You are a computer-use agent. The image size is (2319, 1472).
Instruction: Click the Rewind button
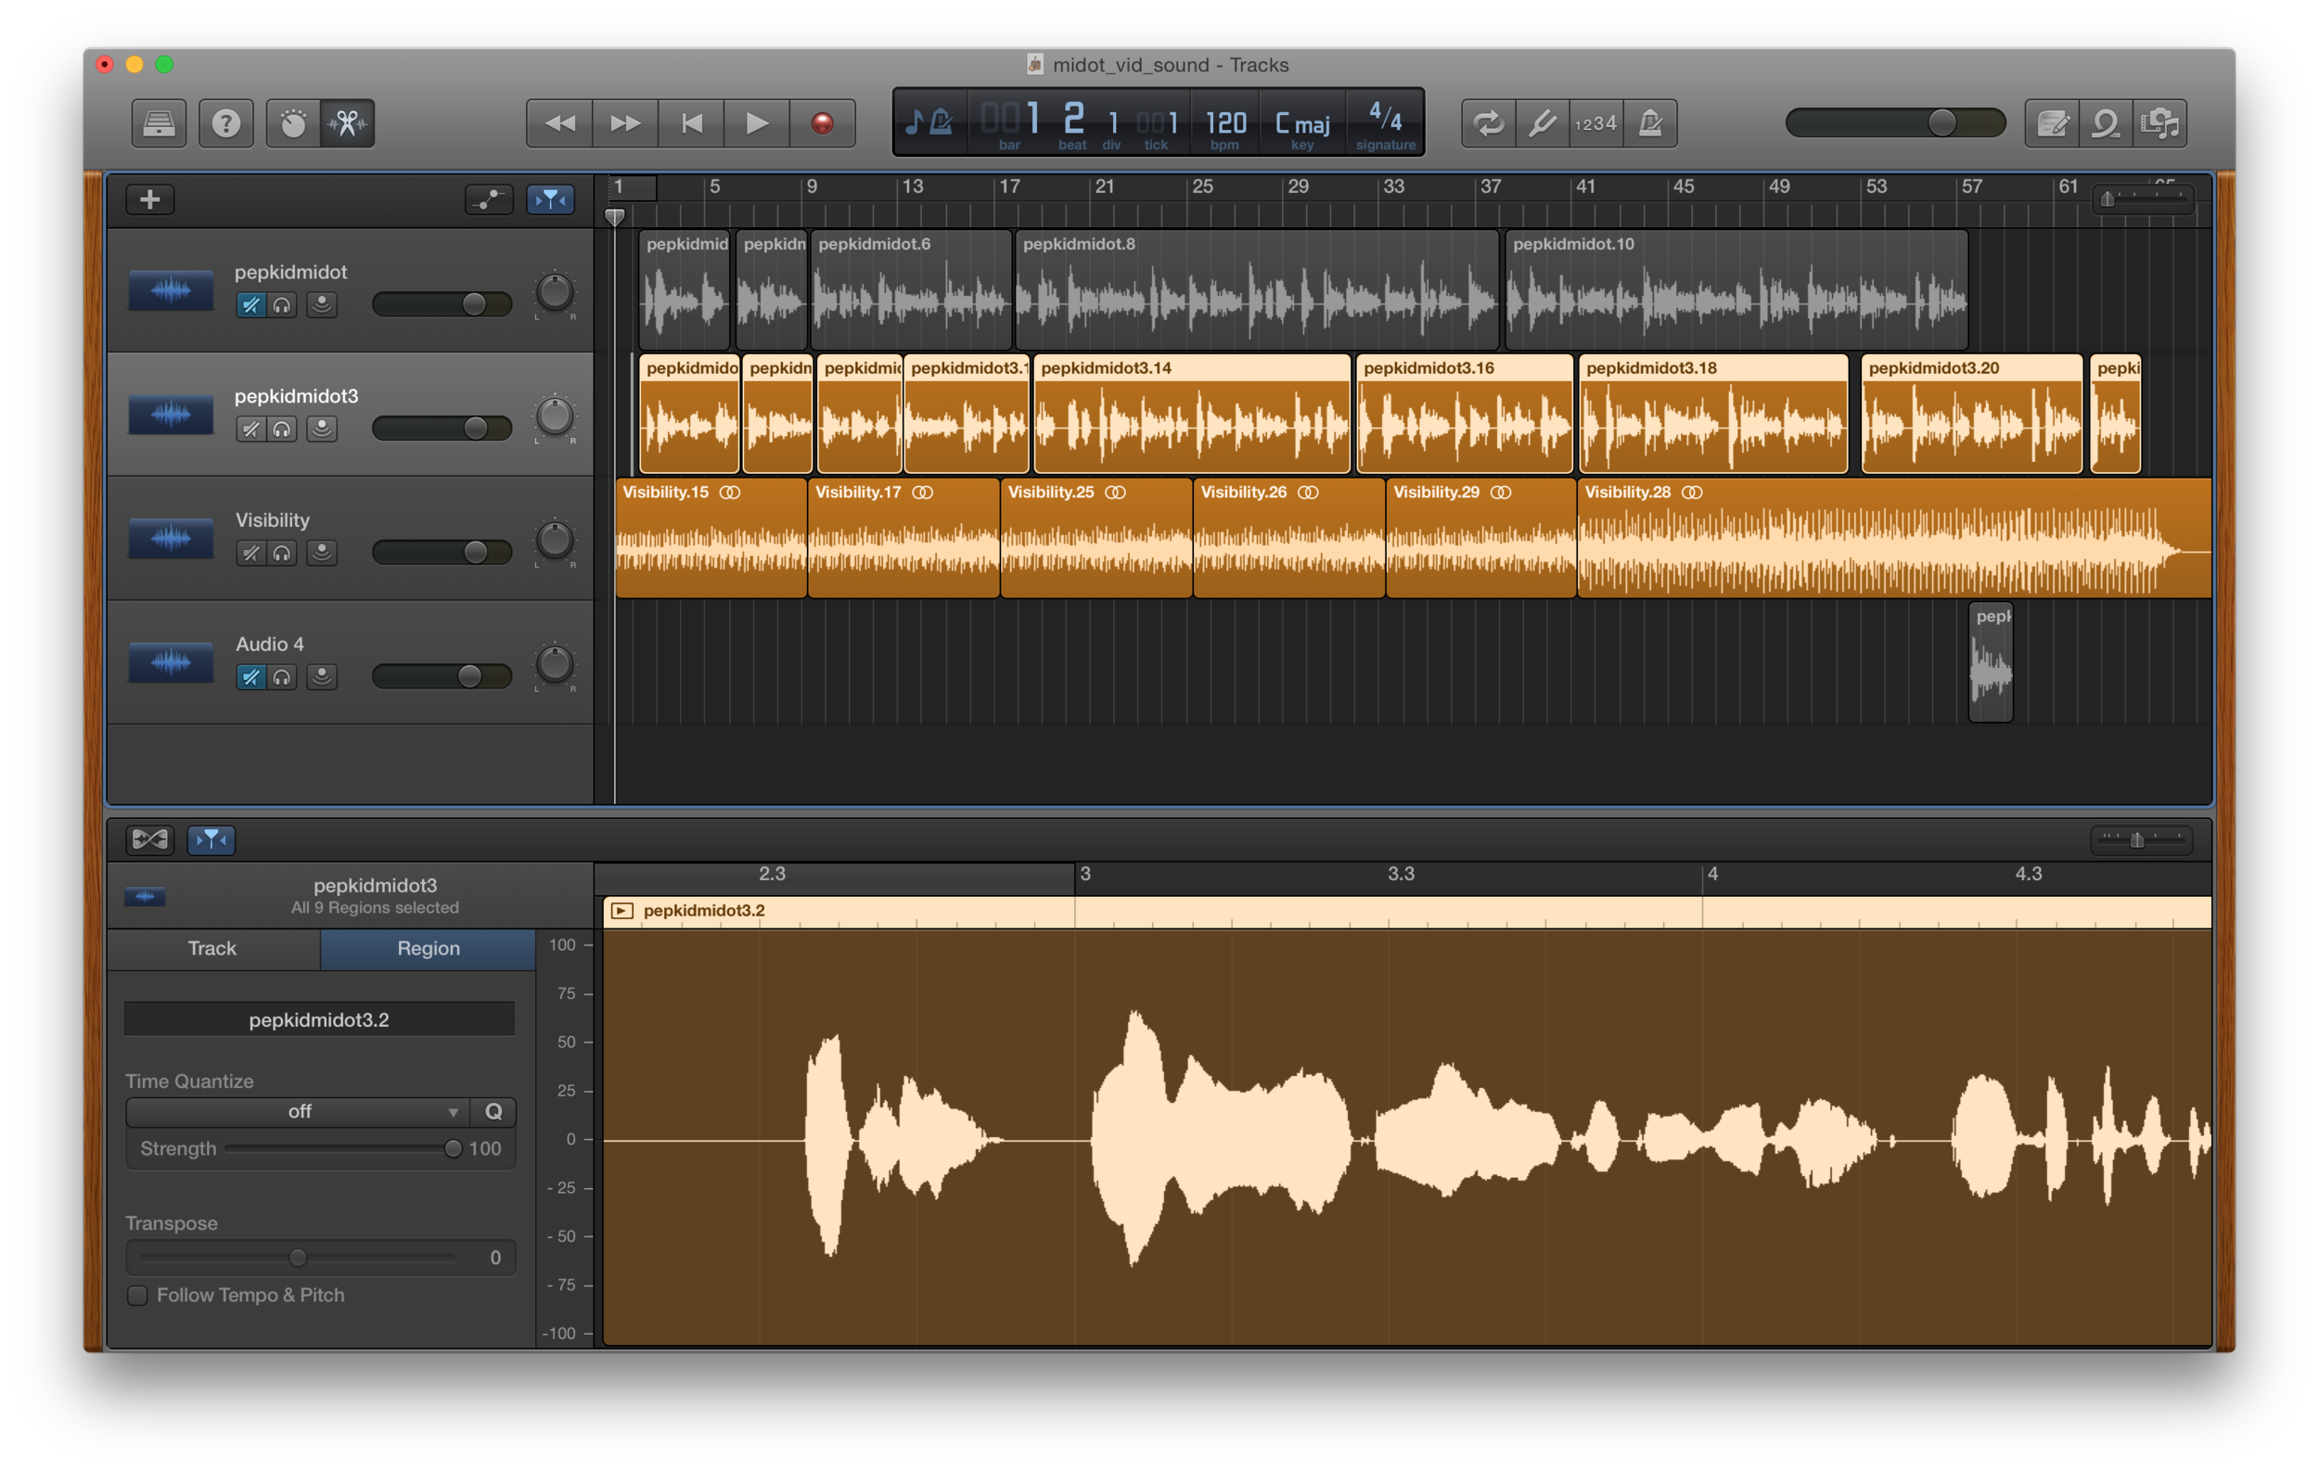click(559, 123)
